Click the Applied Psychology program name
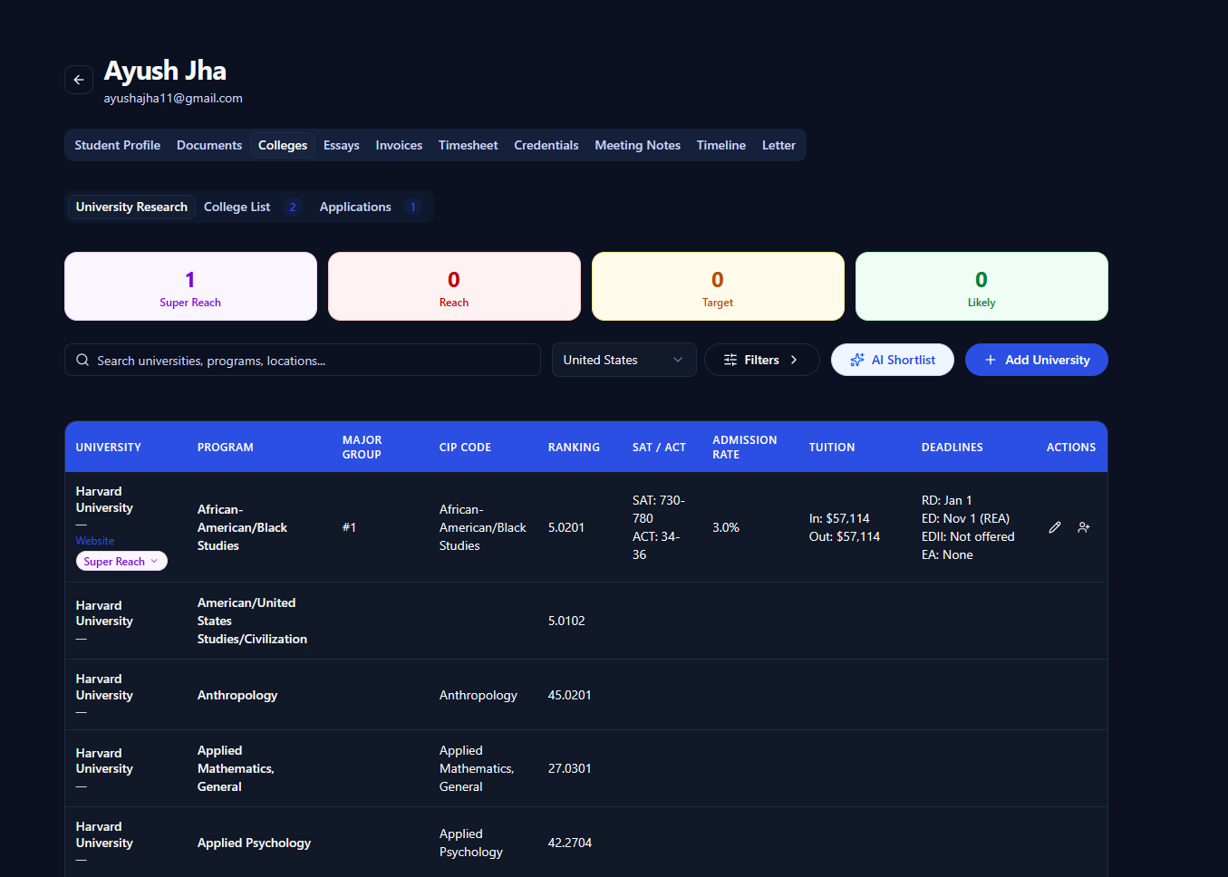Screen dimensions: 1228x877 pos(254,843)
